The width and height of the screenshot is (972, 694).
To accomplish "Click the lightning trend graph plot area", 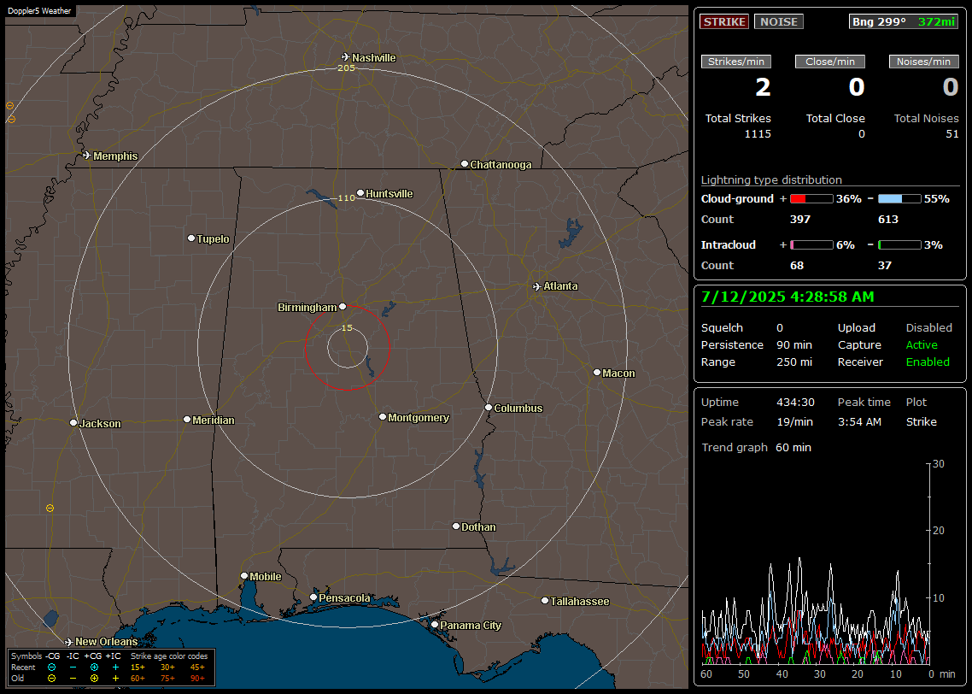I will [x=816, y=564].
